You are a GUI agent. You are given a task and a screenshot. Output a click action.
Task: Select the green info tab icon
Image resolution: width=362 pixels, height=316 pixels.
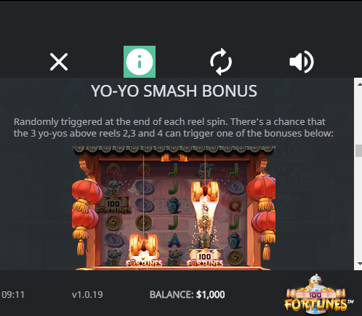point(140,62)
